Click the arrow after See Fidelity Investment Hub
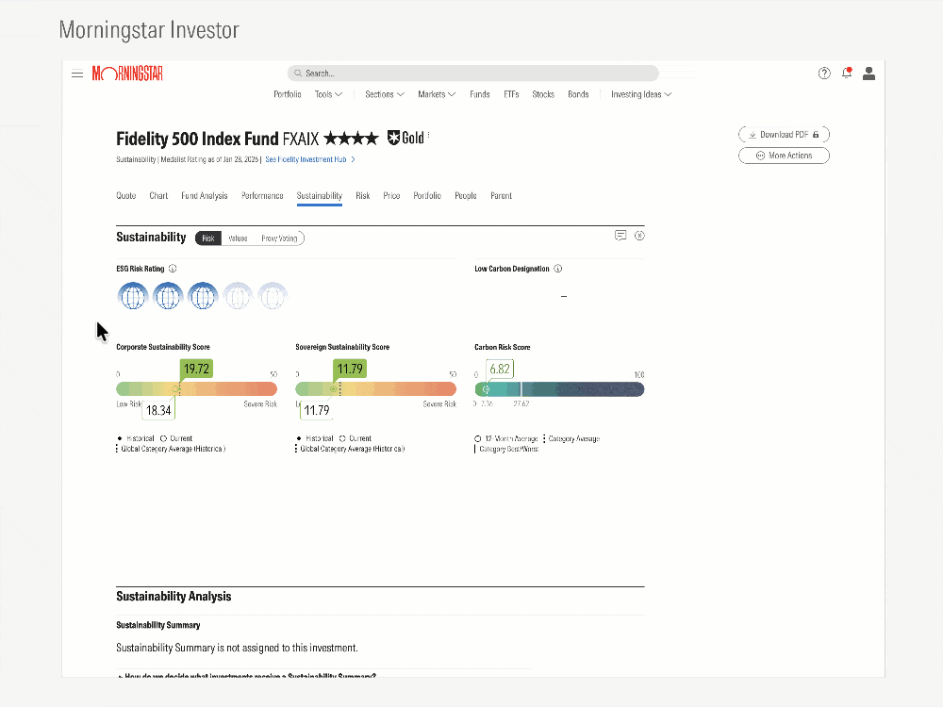This screenshot has height=707, width=943. (x=353, y=159)
